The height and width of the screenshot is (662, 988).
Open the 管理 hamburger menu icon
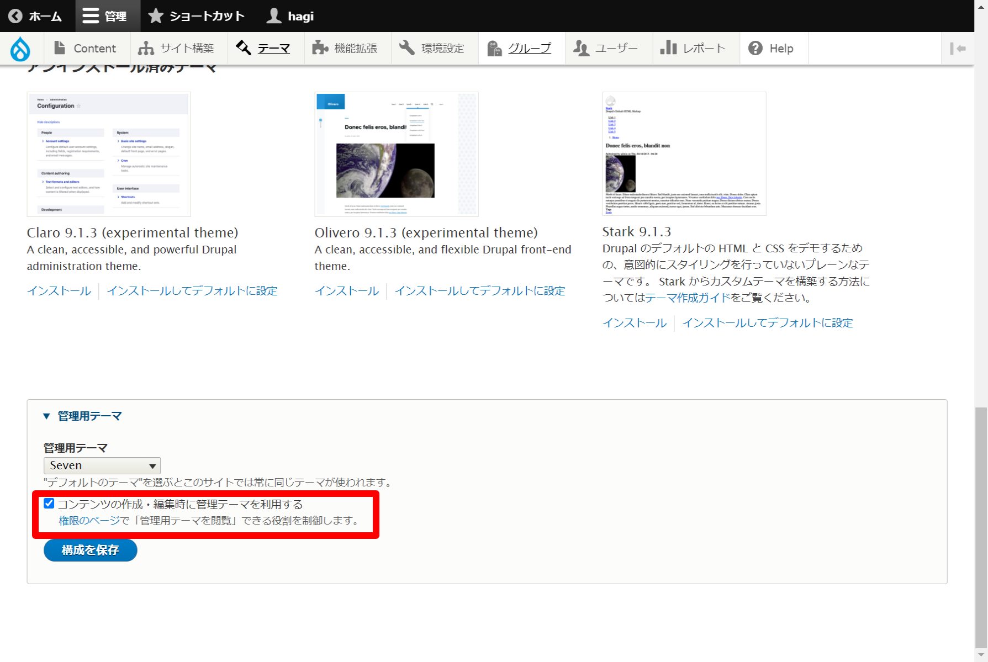91,16
